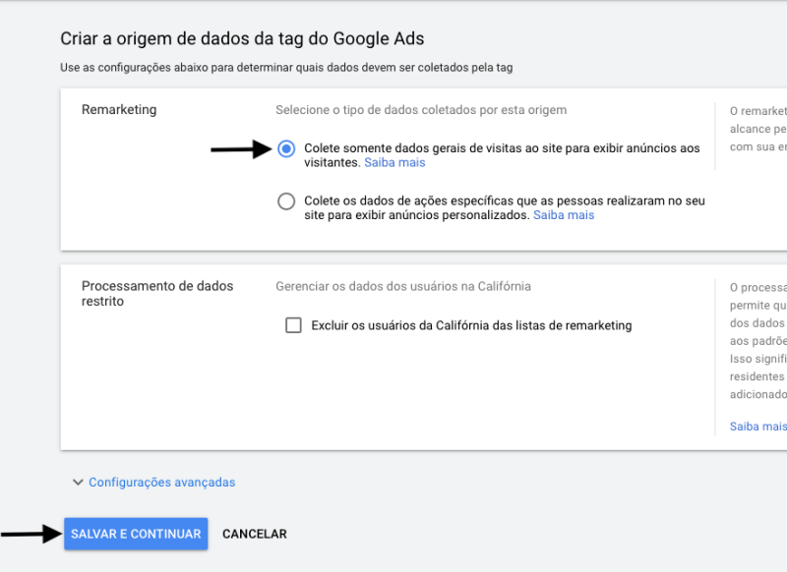Click the "Processamento de dados restrito" heading
This screenshot has width=787, height=572.
157,294
